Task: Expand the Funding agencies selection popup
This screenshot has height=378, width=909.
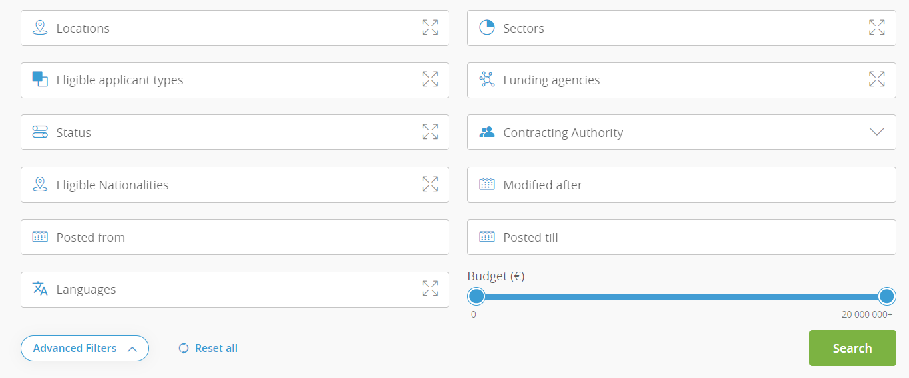Action: (x=877, y=80)
